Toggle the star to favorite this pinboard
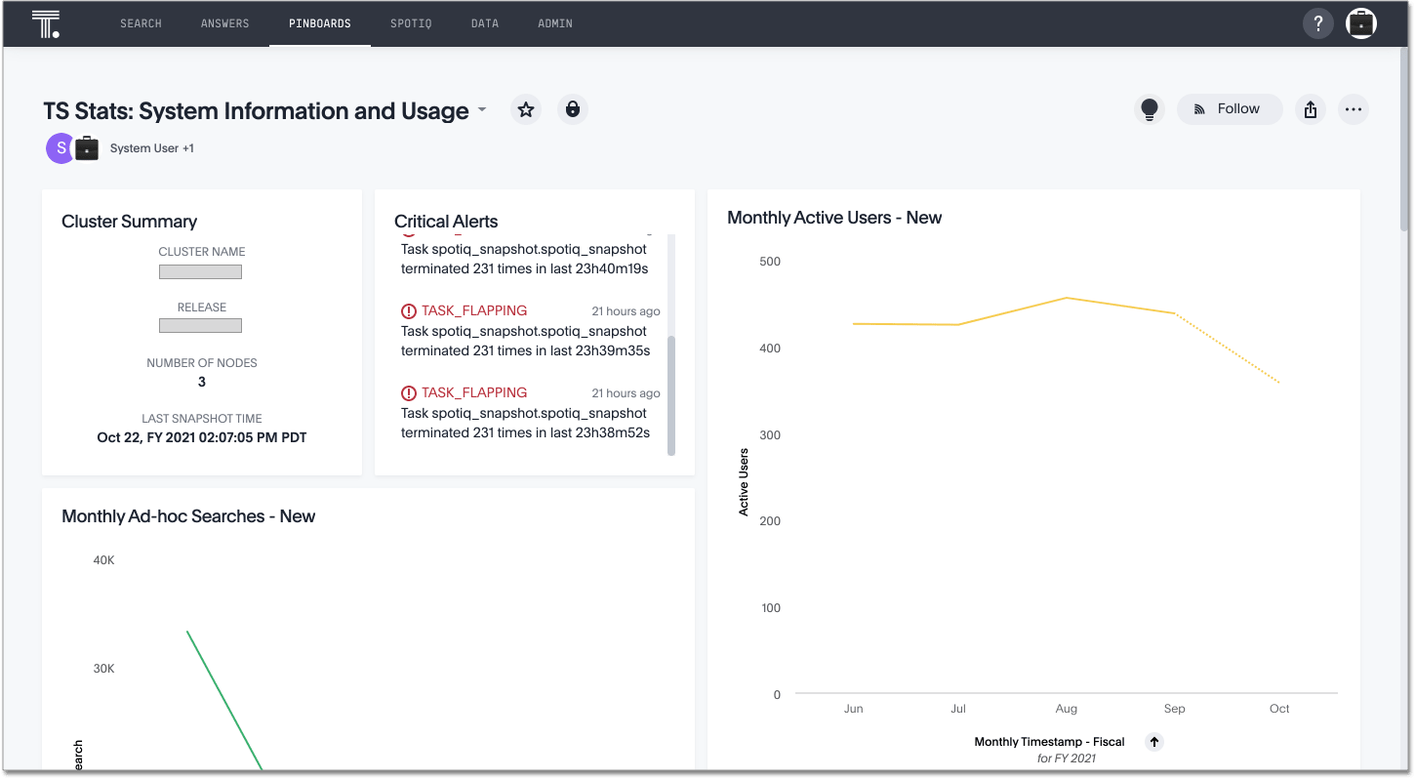This screenshot has height=779, width=1415. coord(526,109)
